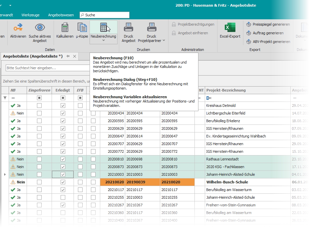Close the Angebotsliste document tab
Viewport: 309px width, 227px height.
(x=75, y=57)
